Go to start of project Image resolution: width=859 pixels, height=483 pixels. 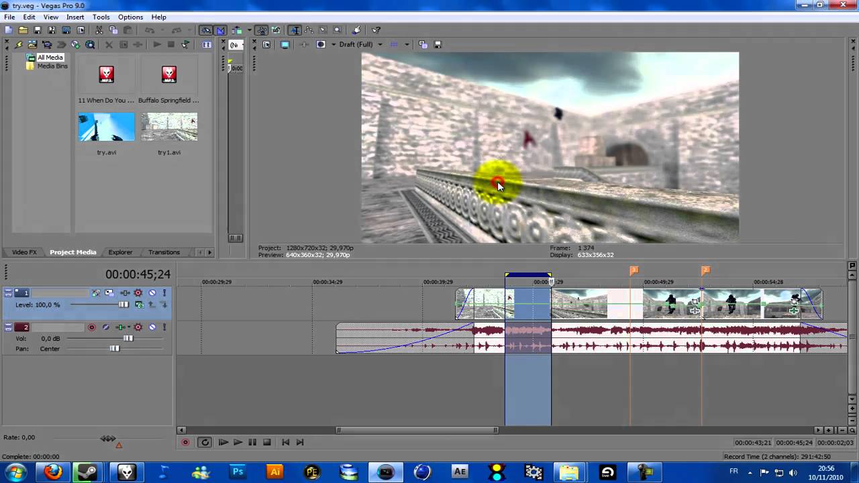[285, 442]
